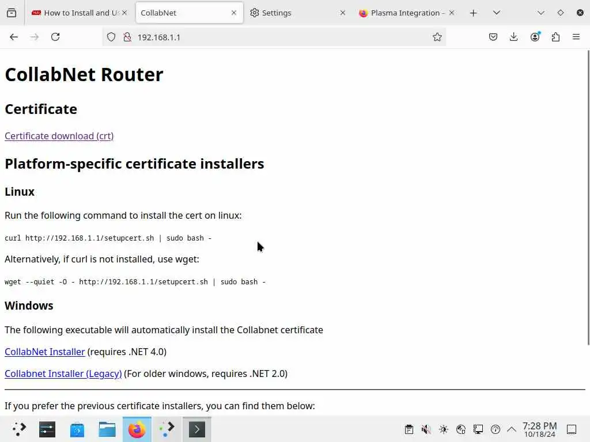Maximize the Firefox window
Viewport: 590px width, 442px height.
click(560, 13)
